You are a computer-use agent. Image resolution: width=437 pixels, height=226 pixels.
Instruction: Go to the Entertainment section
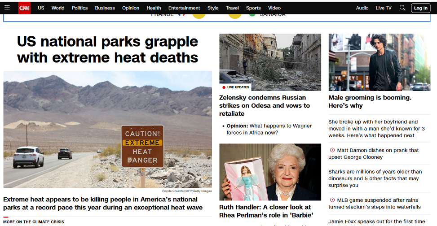(x=184, y=8)
